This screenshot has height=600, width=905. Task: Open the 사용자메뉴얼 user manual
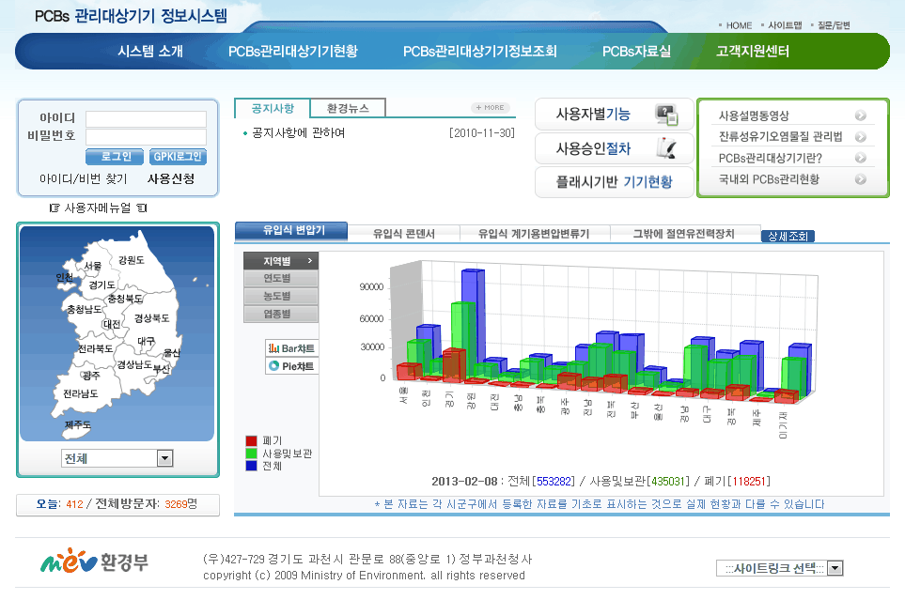pos(98,208)
